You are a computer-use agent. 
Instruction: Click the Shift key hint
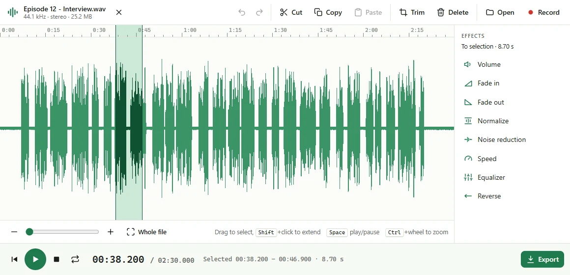tap(266, 232)
